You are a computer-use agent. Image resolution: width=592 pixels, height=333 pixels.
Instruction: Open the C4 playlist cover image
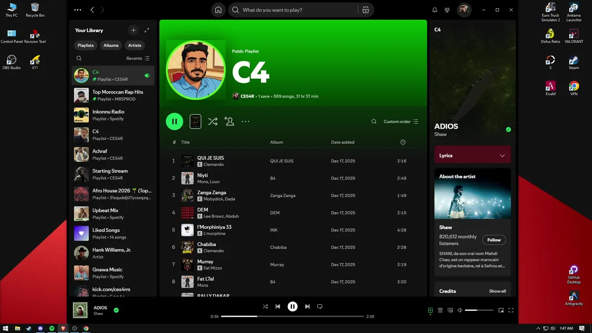[196, 70]
